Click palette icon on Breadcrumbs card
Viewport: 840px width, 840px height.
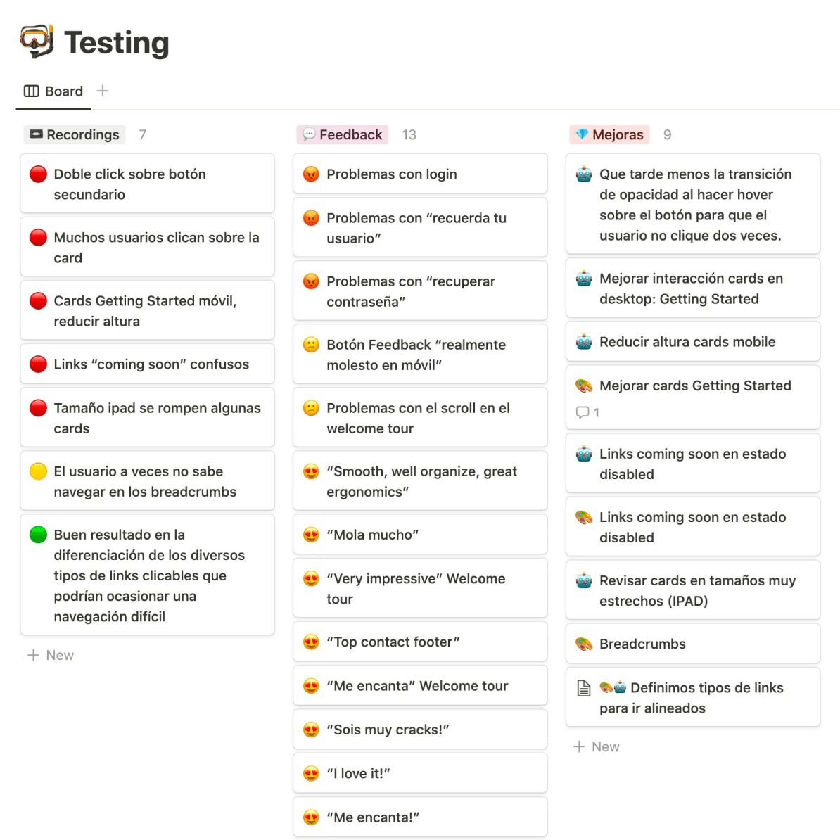tap(584, 644)
